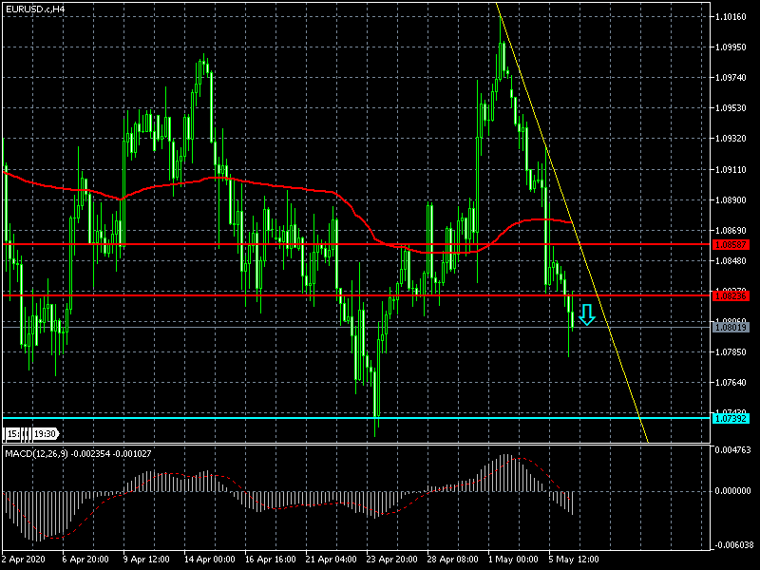This screenshot has height=570, width=760.
Task: Click the cyan 1.07392 price label
Action: (731, 418)
